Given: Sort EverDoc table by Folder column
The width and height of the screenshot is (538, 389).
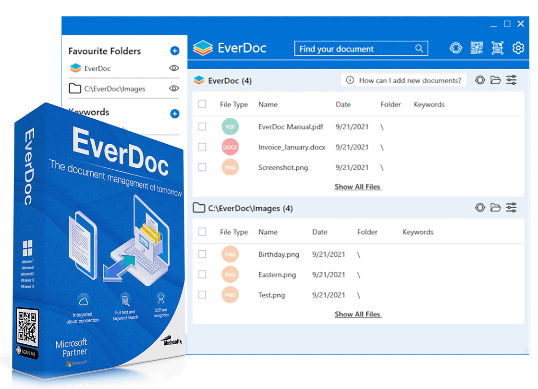Looking at the screenshot, I should coord(391,104).
